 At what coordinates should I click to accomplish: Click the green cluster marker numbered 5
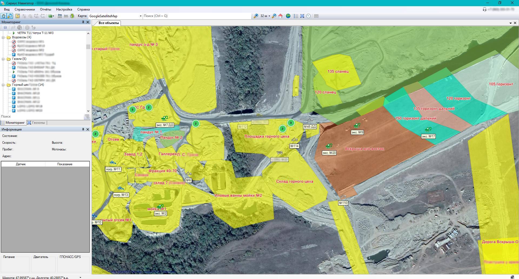point(132,109)
